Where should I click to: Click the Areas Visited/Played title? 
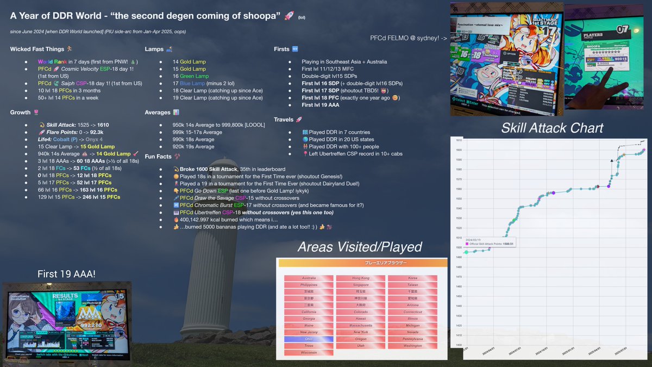tap(360, 247)
